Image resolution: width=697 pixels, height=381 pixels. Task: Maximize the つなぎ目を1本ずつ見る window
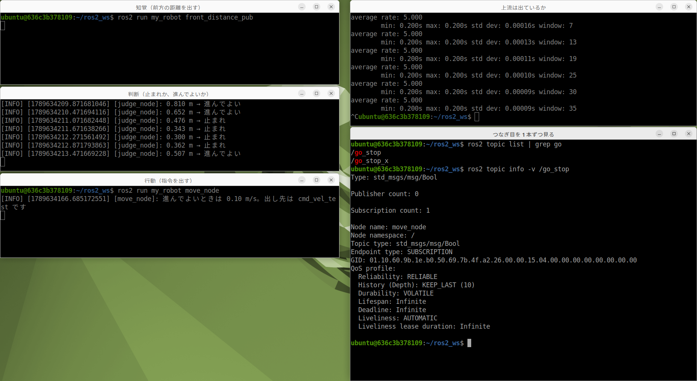[x=674, y=134]
